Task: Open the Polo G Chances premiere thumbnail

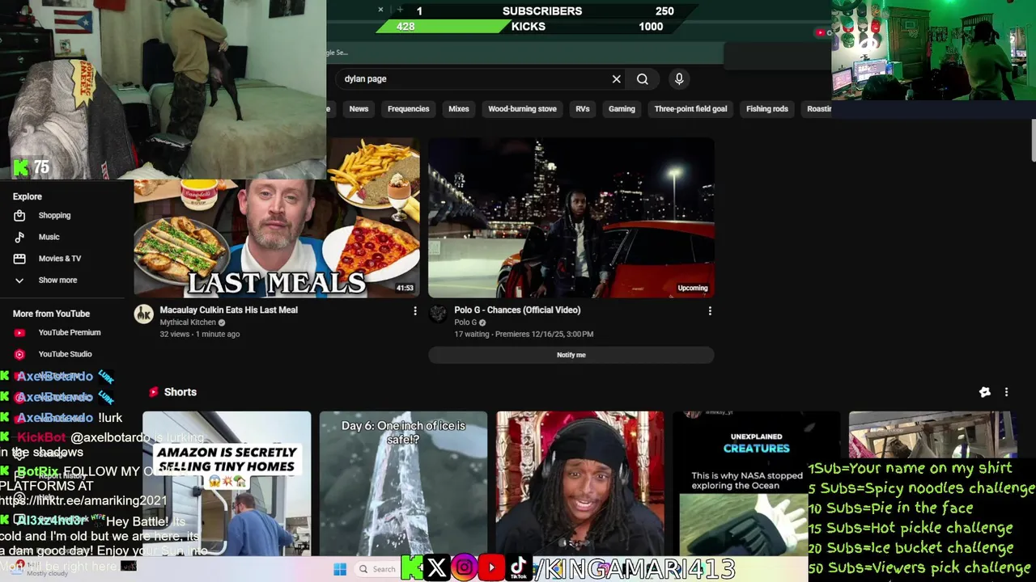Action: click(x=571, y=217)
